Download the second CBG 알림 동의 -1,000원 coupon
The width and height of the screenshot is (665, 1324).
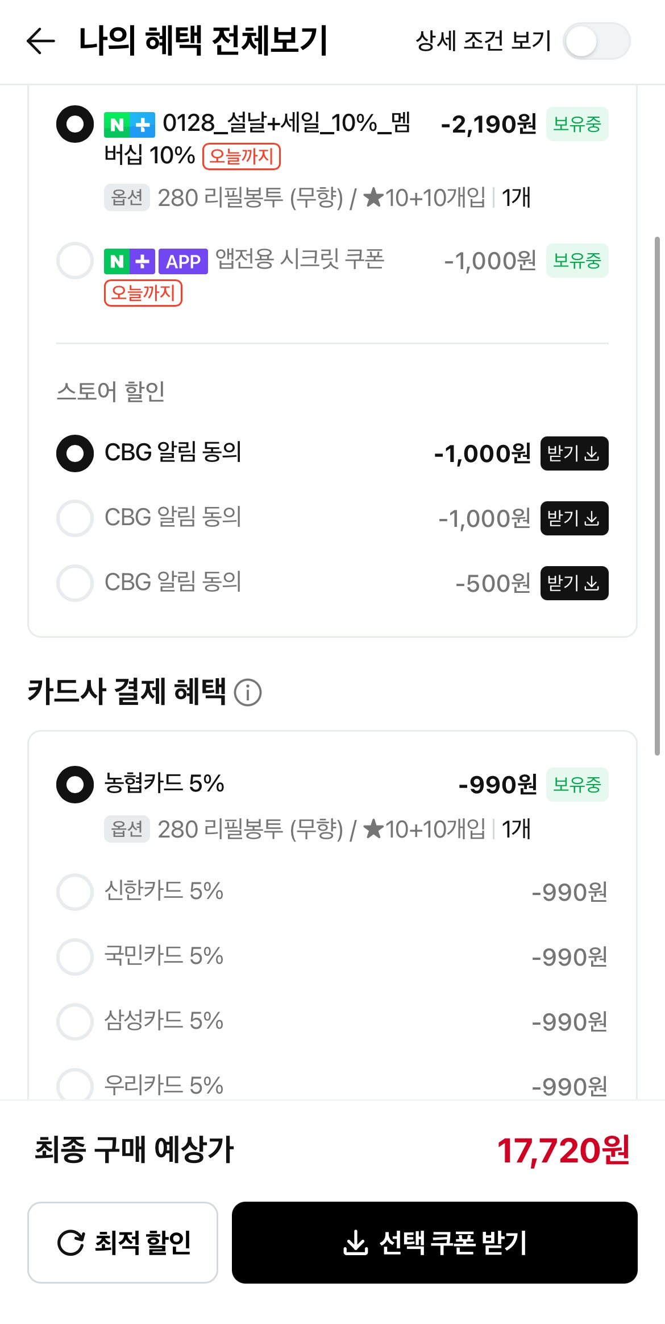point(574,518)
